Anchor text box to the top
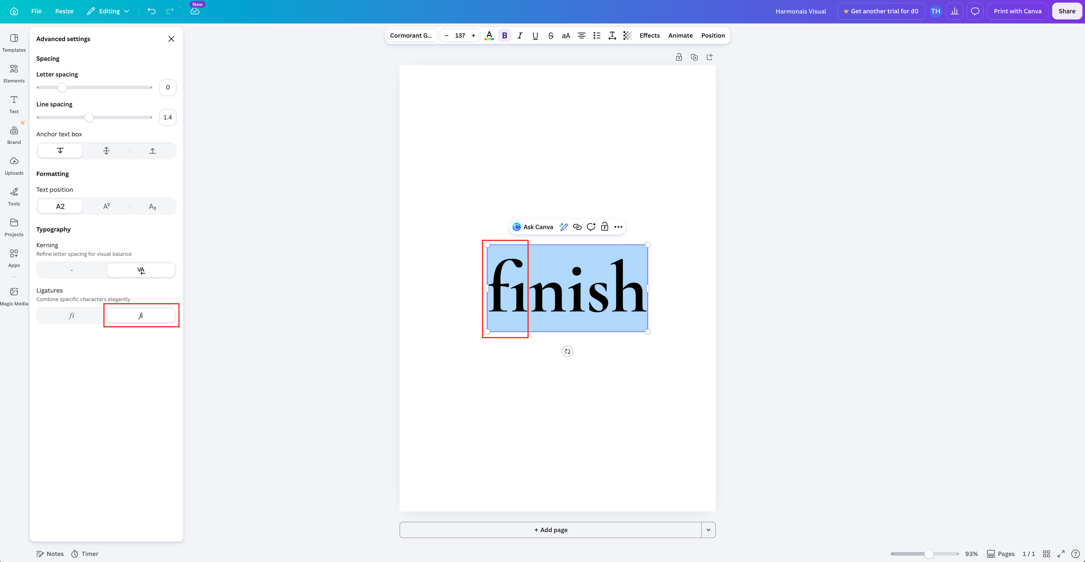 point(60,151)
